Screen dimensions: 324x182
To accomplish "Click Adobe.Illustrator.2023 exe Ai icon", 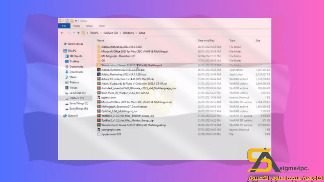I will [99, 70].
